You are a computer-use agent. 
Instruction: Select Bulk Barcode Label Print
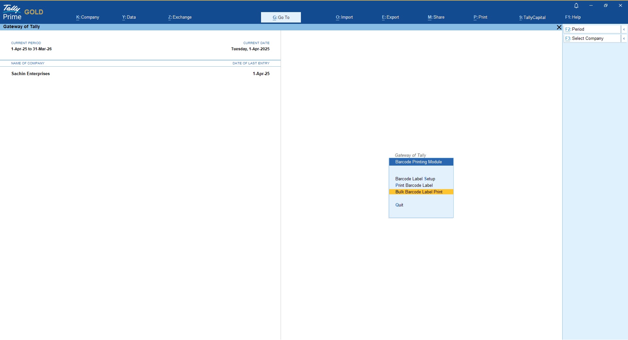[419, 192]
